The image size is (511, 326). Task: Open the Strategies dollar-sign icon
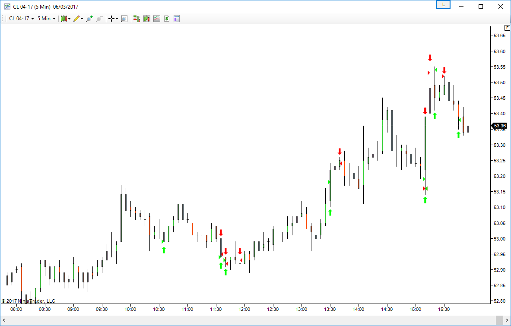click(167, 19)
